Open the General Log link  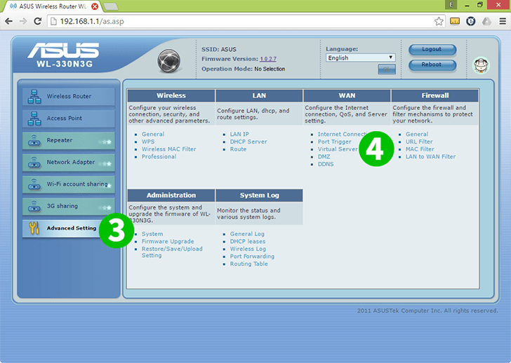247,234
